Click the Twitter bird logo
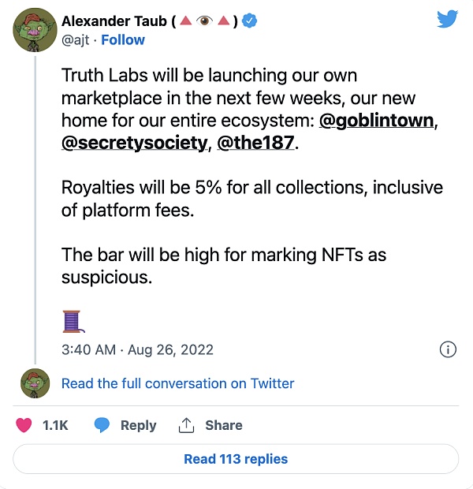Image resolution: width=473 pixels, height=489 pixels. click(x=447, y=18)
